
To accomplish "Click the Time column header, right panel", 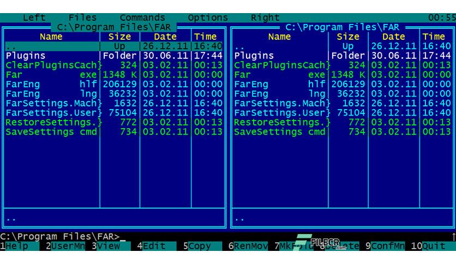I will click(x=434, y=37).
